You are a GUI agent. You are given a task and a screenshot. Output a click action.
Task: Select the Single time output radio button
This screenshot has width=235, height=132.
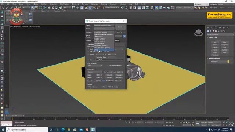[88, 49]
